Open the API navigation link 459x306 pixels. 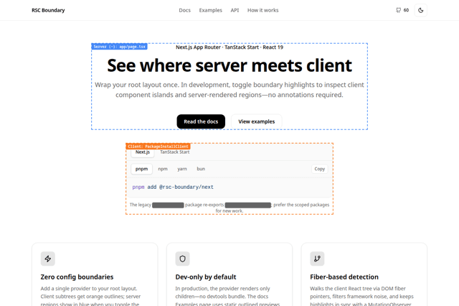click(235, 10)
